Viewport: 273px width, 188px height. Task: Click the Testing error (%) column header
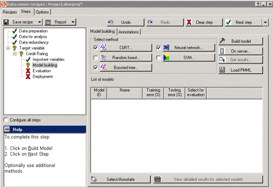click(174, 93)
